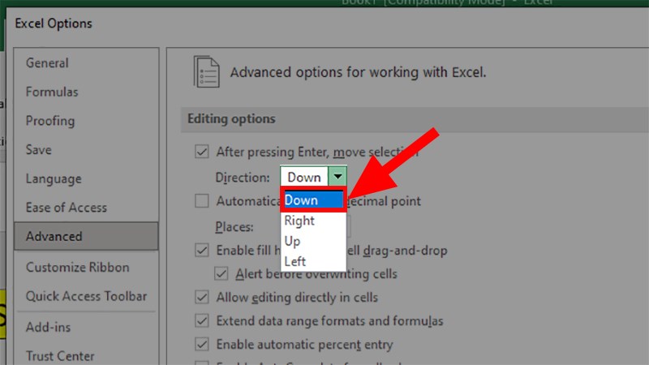Toggle Enable fill handle drag-and-drop checkbox
This screenshot has width=649, height=365.
coord(202,251)
